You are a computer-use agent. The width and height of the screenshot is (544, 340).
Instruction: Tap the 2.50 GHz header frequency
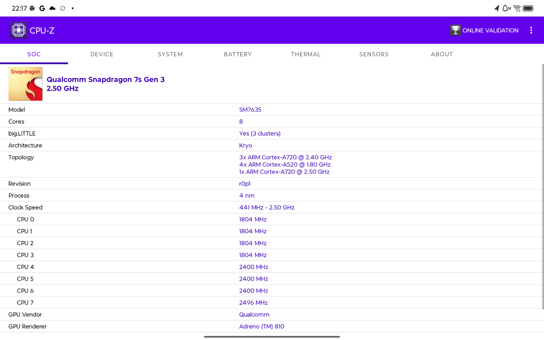63,88
